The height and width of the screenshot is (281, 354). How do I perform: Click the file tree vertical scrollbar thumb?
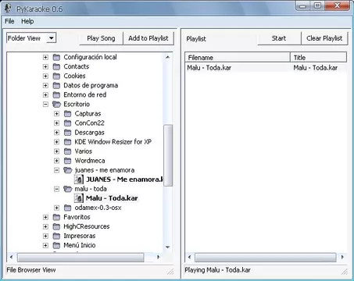pos(168,155)
